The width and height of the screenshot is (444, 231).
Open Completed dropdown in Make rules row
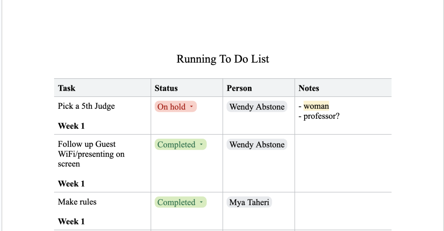click(180, 202)
